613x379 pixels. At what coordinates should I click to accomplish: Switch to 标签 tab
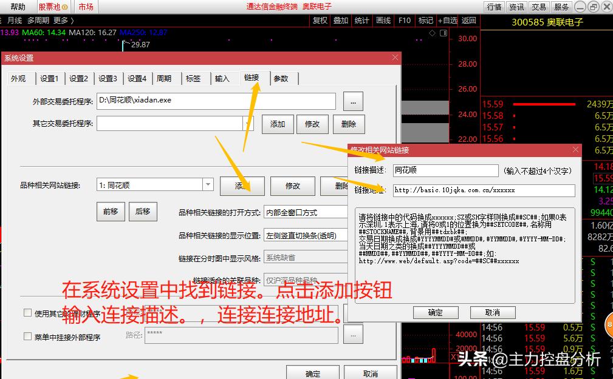coord(193,78)
